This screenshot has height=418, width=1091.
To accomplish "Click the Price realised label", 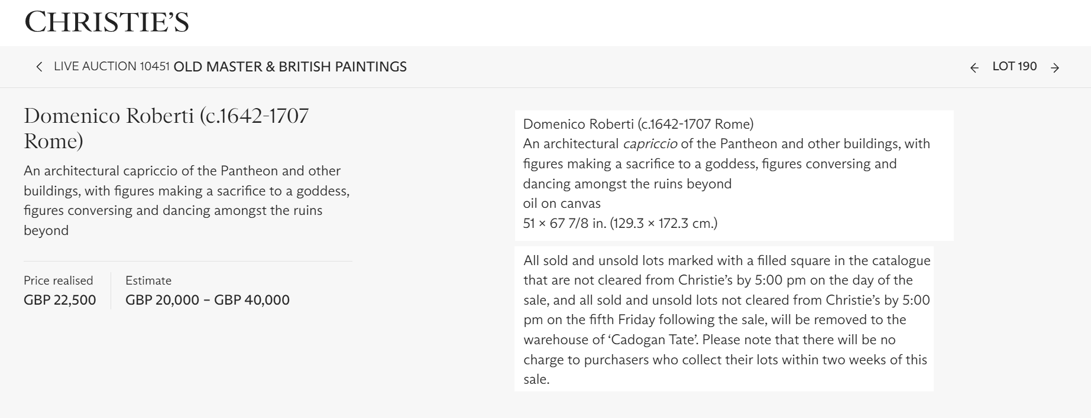I will pos(58,280).
